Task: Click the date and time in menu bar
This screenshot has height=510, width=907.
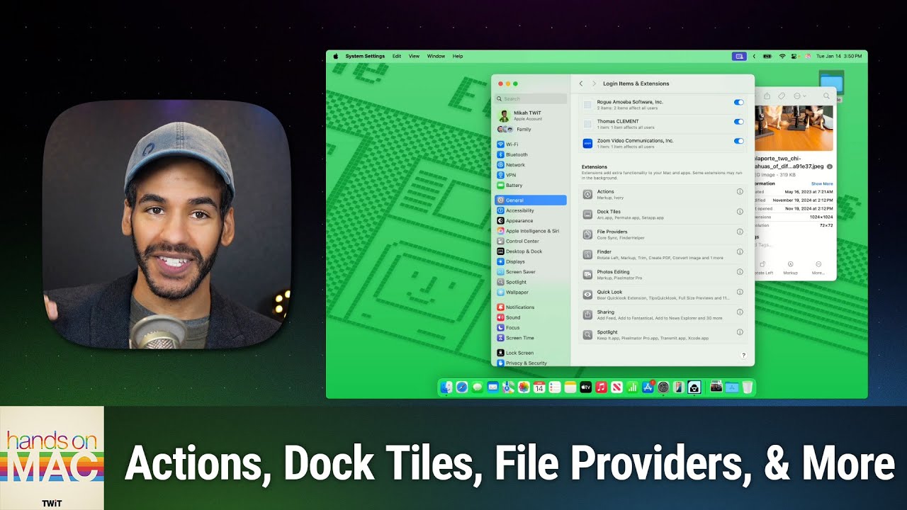Action: pos(839,56)
